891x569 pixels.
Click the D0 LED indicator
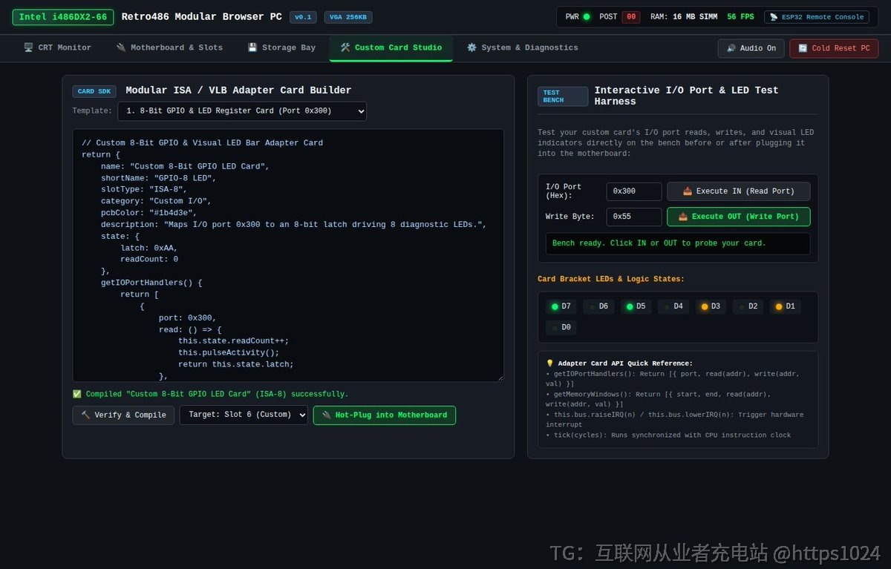561,327
